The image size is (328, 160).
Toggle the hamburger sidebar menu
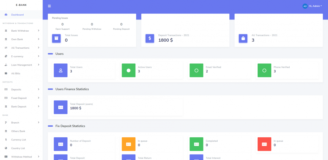(49, 6)
